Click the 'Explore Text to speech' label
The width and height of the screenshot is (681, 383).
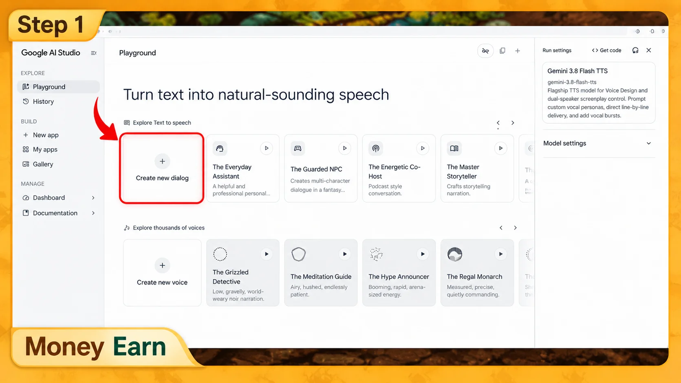coord(162,123)
